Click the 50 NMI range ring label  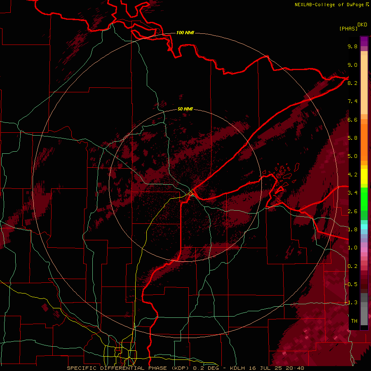tap(185, 109)
